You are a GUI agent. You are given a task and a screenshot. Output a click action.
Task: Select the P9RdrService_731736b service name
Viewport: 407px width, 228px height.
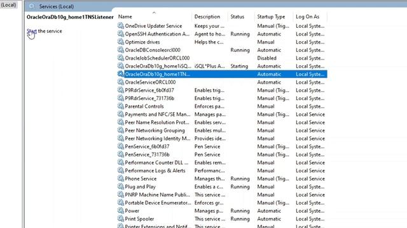tap(149, 98)
